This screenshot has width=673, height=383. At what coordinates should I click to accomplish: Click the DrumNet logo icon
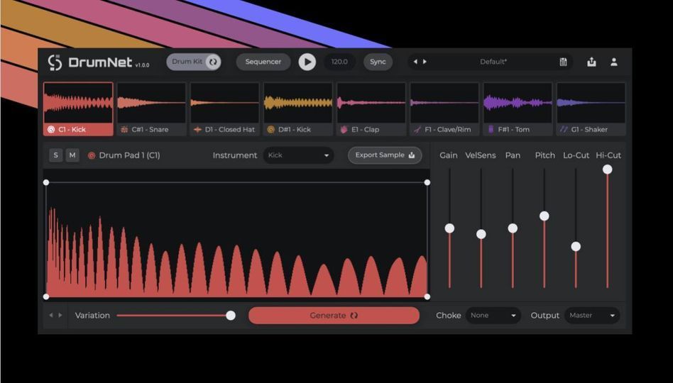pos(55,62)
